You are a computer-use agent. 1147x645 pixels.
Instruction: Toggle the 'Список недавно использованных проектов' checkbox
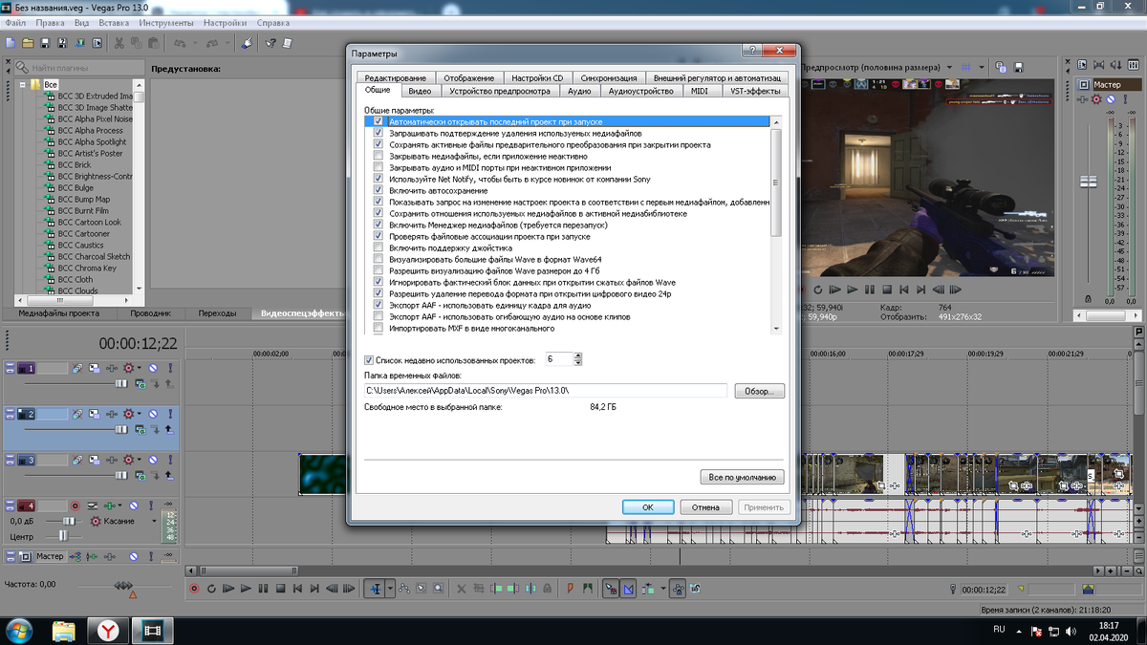[x=370, y=360]
